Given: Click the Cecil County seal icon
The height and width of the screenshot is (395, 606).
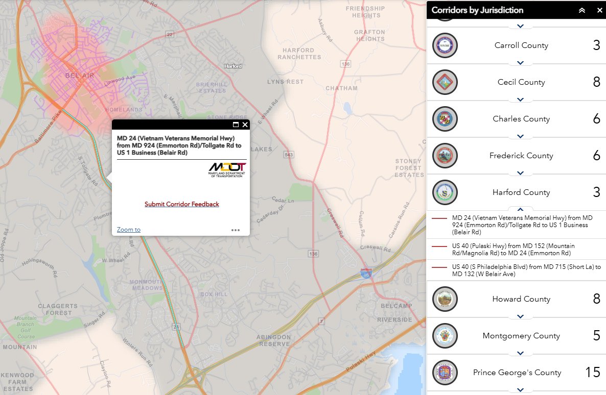Looking at the screenshot, I should point(445,82).
